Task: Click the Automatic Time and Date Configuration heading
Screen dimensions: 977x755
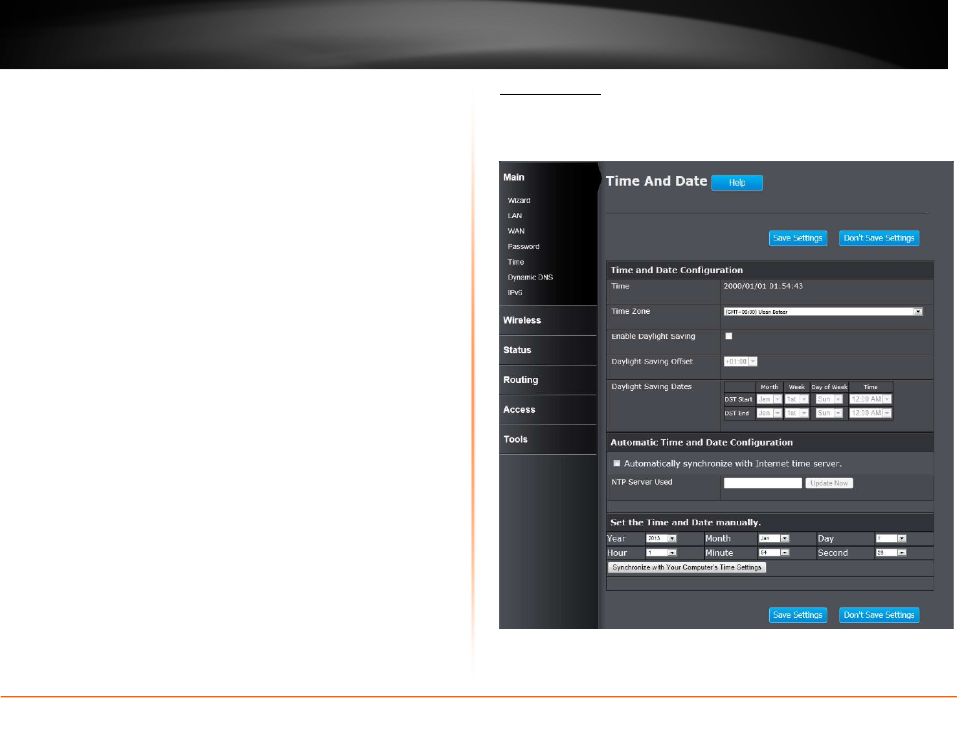Action: point(701,443)
